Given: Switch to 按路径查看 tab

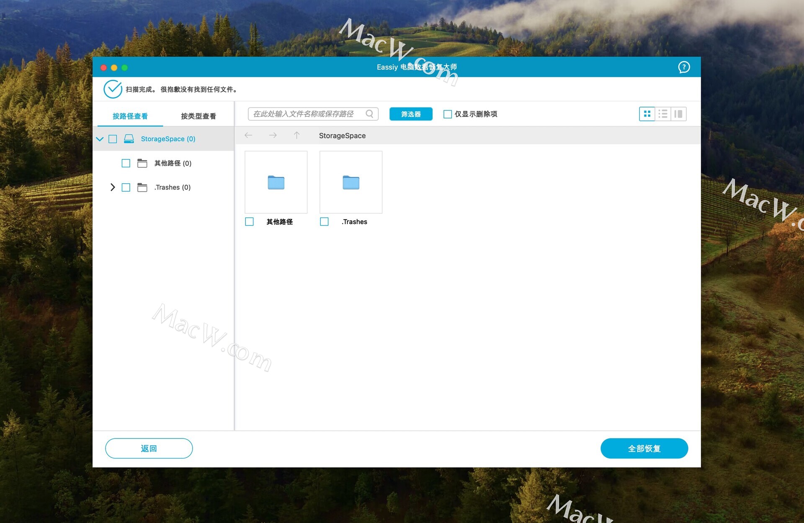Looking at the screenshot, I should pos(130,116).
